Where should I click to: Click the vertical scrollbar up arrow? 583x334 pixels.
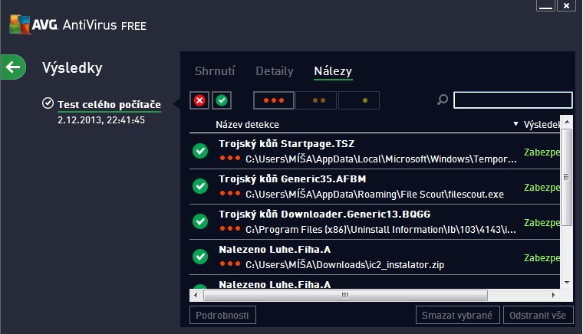click(567, 122)
